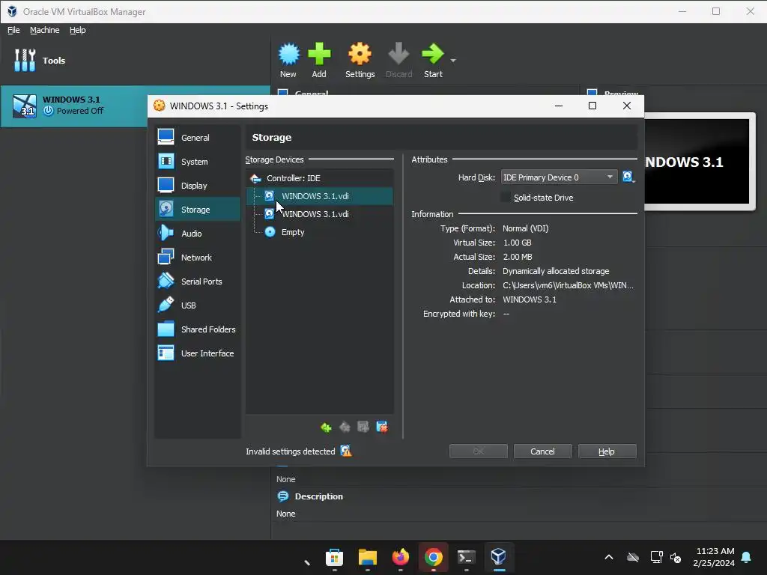Select the Empty optical drive entry
This screenshot has width=767, height=575.
319,232
